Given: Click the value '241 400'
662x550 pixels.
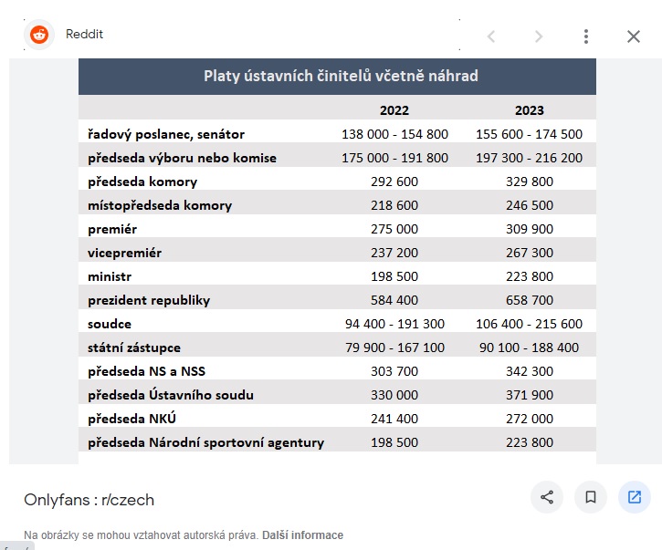Looking at the screenshot, I should click(x=394, y=419).
